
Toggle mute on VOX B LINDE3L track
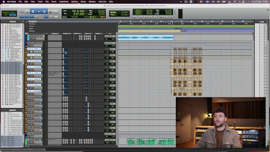coord(33,76)
